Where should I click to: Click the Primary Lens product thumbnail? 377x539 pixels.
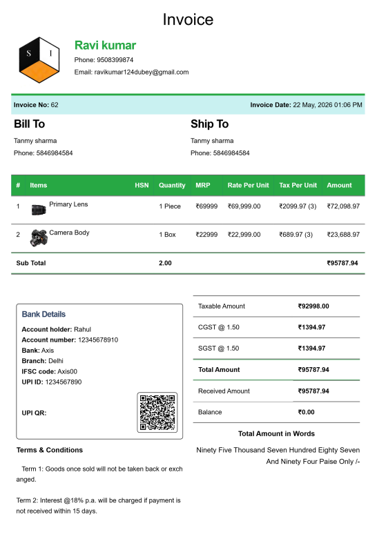39,209
